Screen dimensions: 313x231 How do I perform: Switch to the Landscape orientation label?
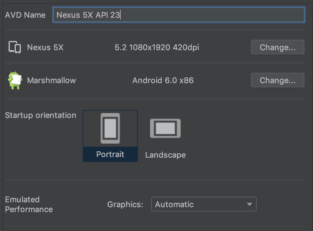pyautogui.click(x=165, y=155)
